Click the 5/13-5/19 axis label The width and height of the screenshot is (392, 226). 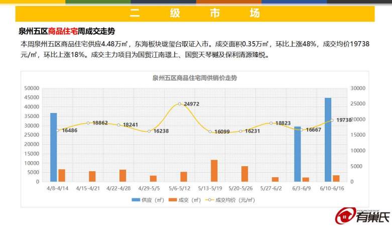click(x=210, y=188)
